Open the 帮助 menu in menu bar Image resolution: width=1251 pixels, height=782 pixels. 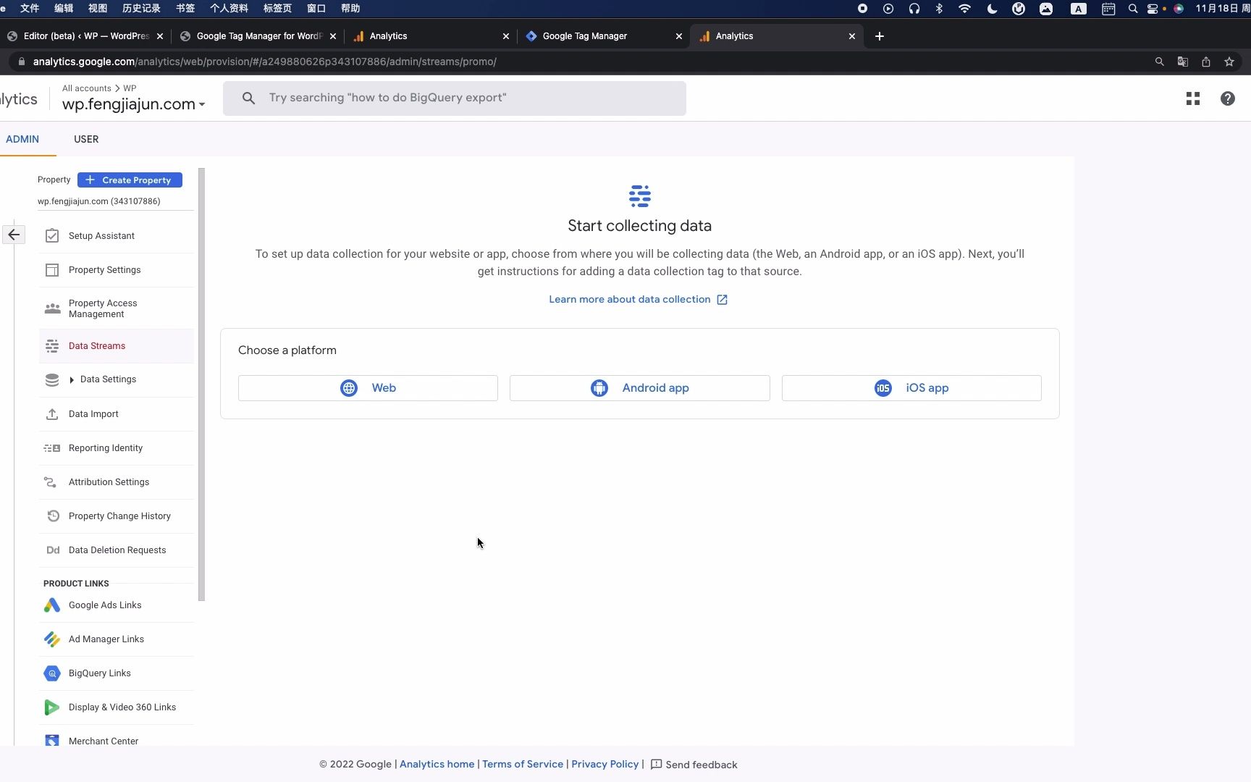(350, 9)
